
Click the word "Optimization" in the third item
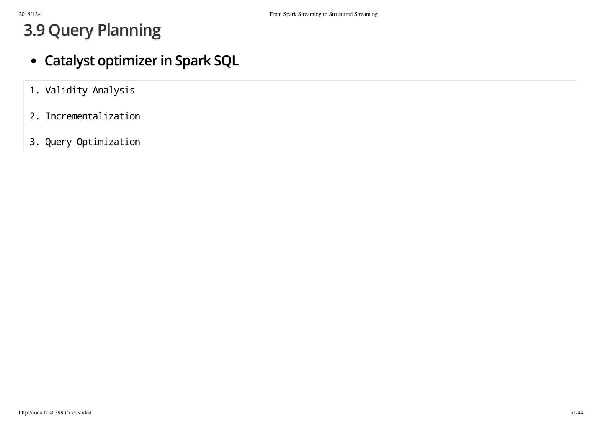(108, 142)
